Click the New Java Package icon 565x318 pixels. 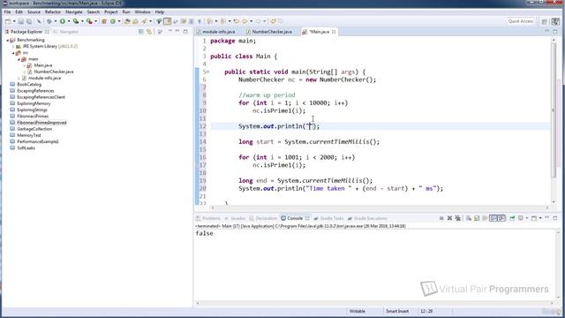coord(104,21)
